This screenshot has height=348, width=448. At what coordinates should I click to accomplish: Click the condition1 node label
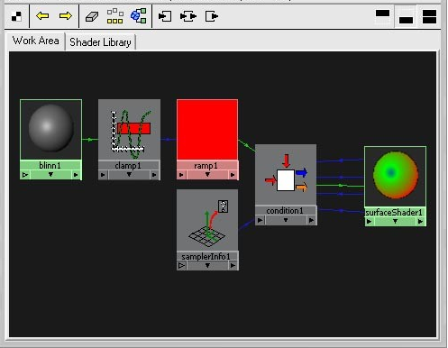(285, 211)
